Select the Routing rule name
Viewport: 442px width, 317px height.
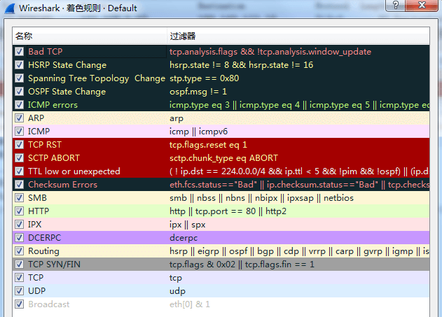coord(43,251)
